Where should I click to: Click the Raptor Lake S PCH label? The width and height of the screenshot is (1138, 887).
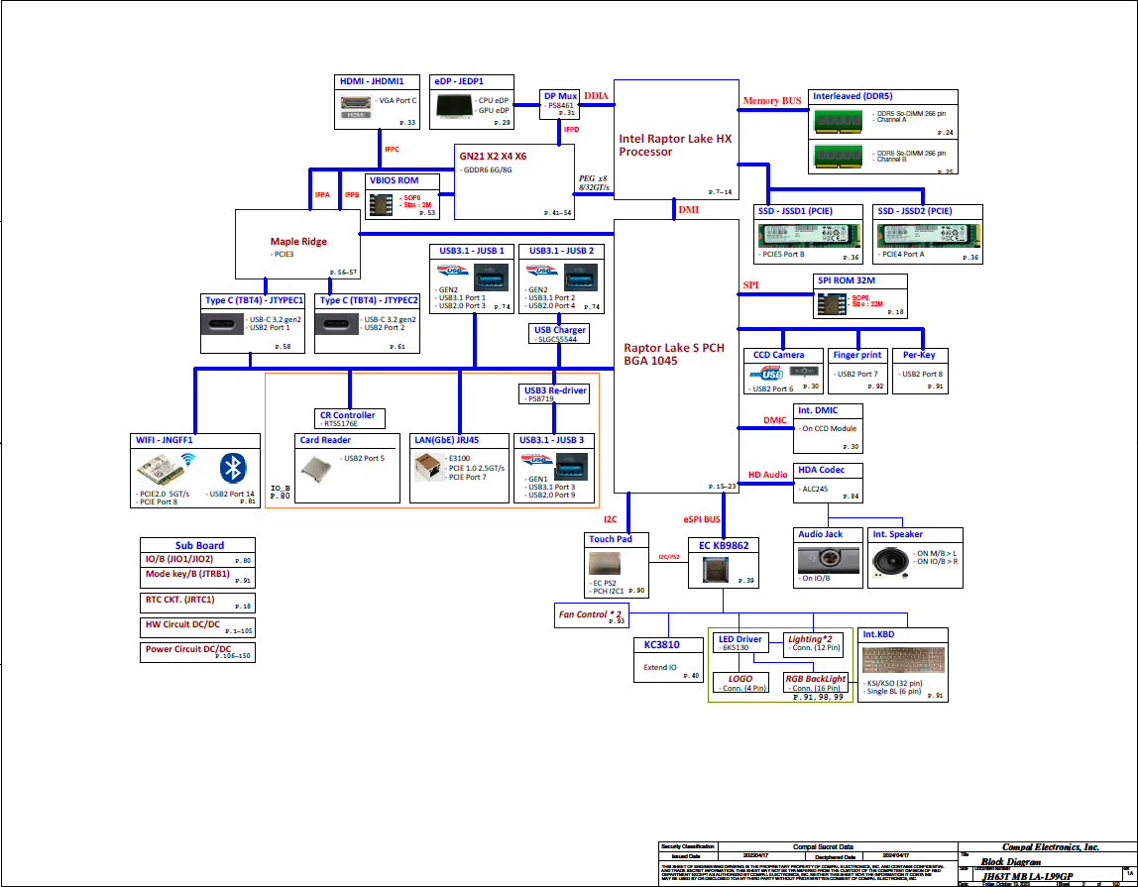[x=673, y=354]
